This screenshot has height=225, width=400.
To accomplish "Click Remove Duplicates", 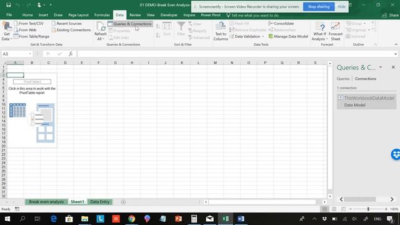I will [x=247, y=30].
